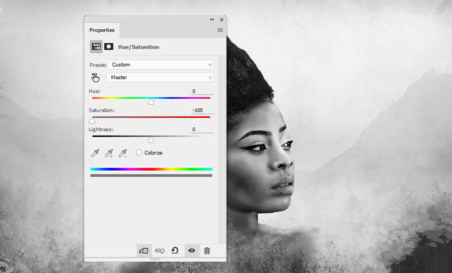452x273 pixels.
Task: View previous state of adjustment
Action: click(159, 251)
